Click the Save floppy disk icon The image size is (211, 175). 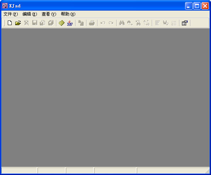tap(35, 23)
